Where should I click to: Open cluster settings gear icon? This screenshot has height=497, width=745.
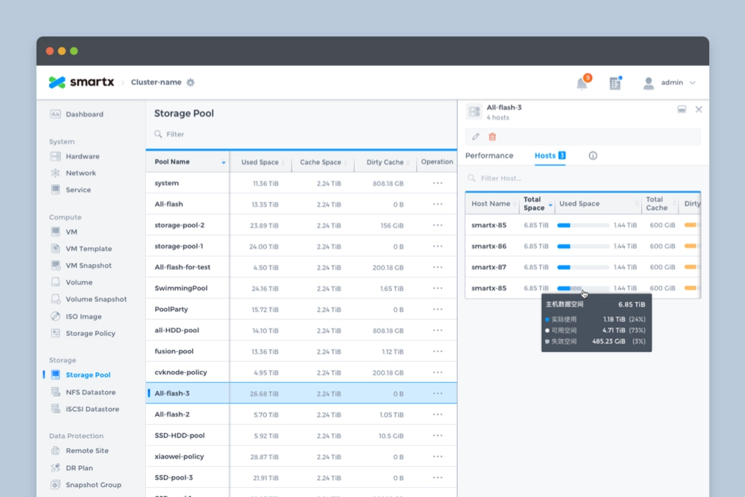pos(191,82)
